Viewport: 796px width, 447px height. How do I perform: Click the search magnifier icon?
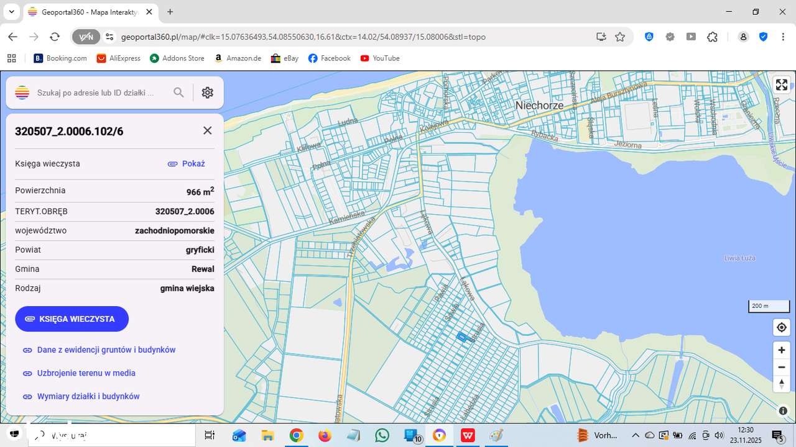coord(178,93)
